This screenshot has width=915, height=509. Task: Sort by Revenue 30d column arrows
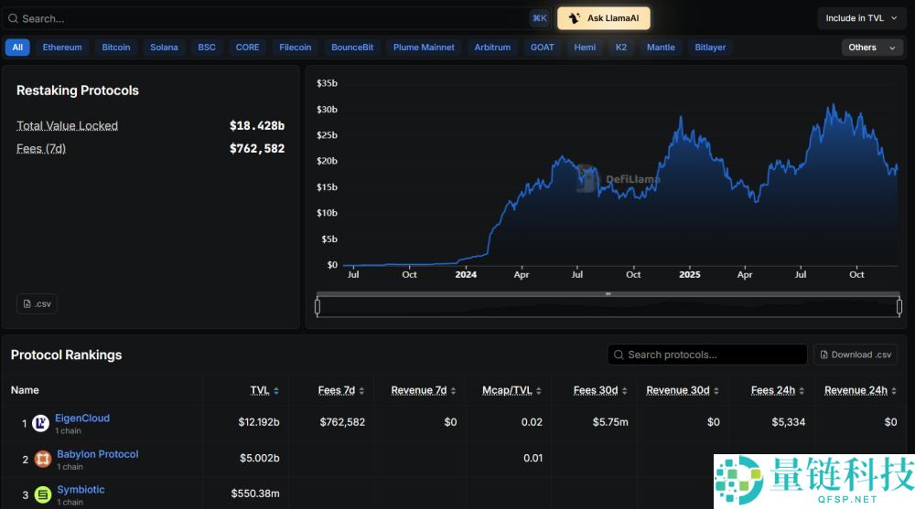716,391
